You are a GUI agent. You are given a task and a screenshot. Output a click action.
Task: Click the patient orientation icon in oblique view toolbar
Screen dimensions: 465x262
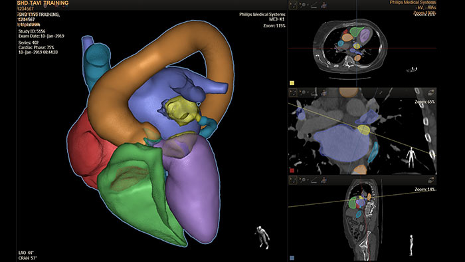point(324,92)
